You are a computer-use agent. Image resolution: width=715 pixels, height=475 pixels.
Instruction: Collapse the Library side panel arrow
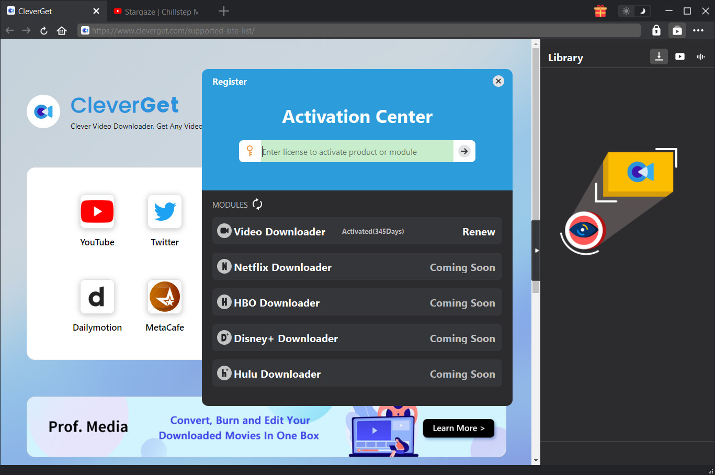point(536,251)
